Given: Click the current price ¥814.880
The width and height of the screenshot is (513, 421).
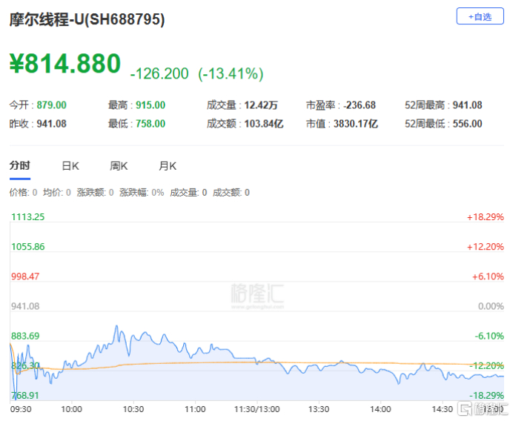Looking at the screenshot, I should click(x=65, y=63).
